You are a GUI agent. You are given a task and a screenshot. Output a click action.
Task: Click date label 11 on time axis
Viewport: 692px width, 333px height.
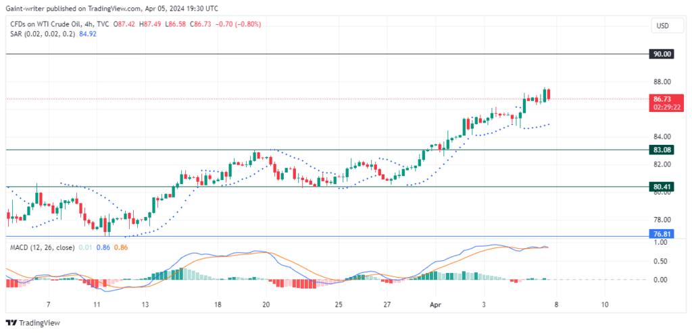coord(97,305)
